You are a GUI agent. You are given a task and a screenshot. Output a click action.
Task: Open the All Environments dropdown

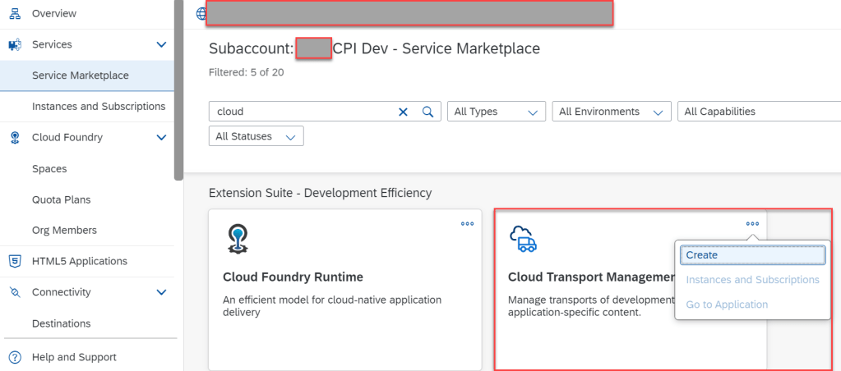[611, 112]
